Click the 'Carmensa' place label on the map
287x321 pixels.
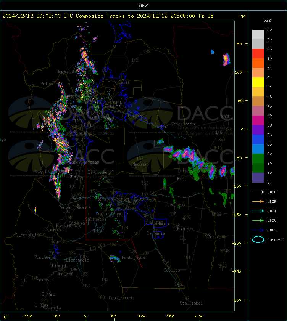[x=156, y=233]
